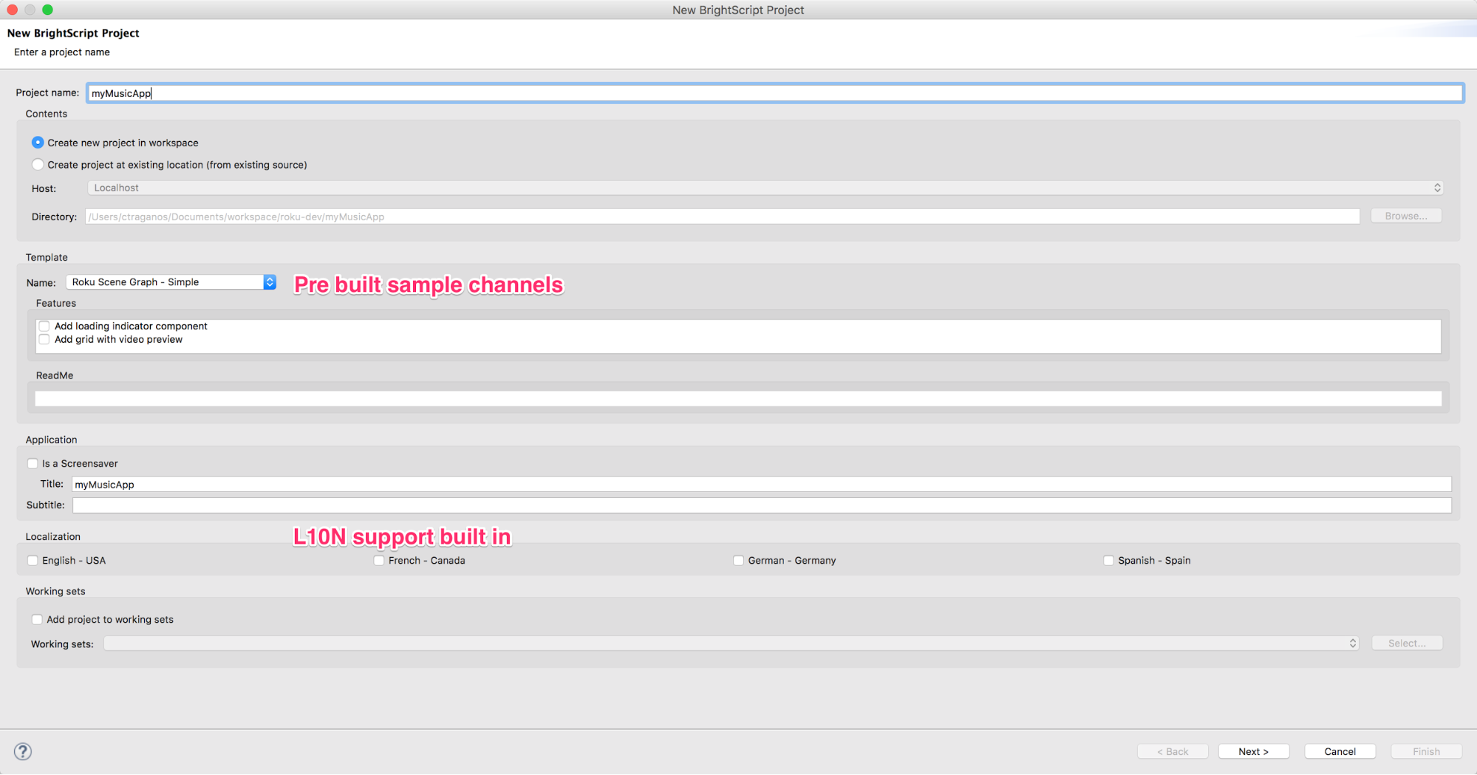This screenshot has height=775, width=1477.
Task: Open the Host dropdown stepper arrows
Action: (x=1436, y=187)
